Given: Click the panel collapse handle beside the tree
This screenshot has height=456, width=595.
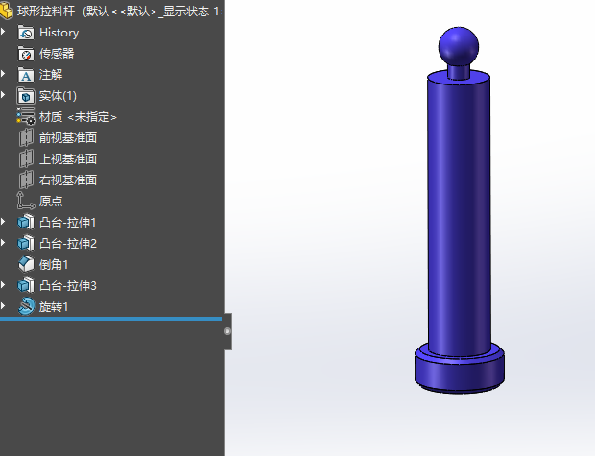Looking at the screenshot, I should click(x=227, y=331).
